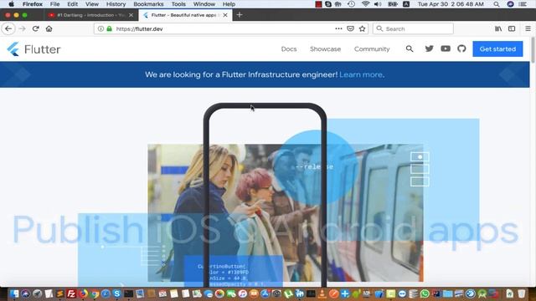This screenshot has width=536, height=301.
Task: Open Finder from the Dock
Action: point(14,293)
